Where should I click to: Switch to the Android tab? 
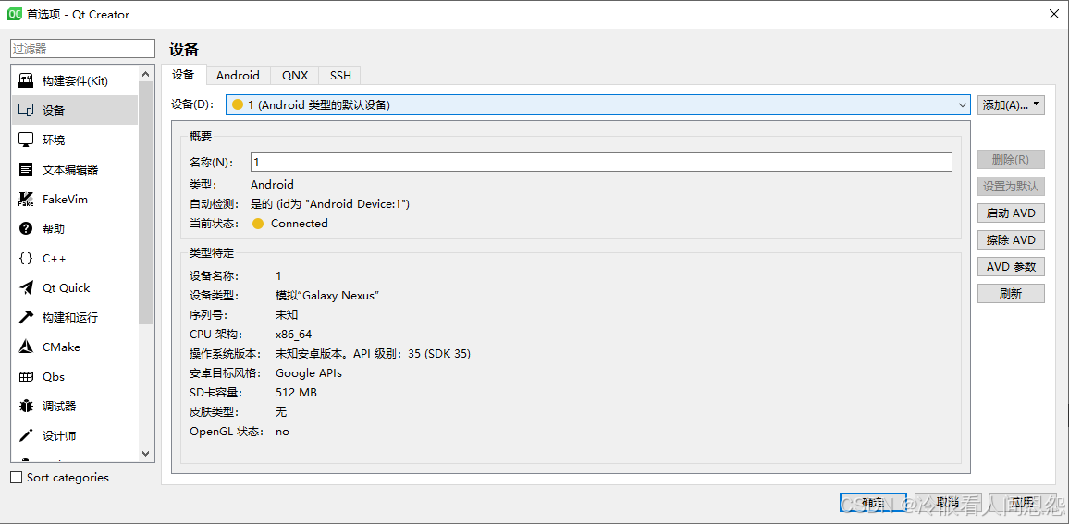pos(238,76)
